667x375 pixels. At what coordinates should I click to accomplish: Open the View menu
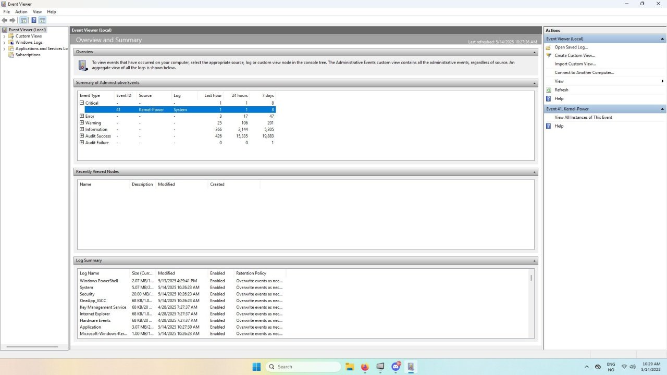37,11
